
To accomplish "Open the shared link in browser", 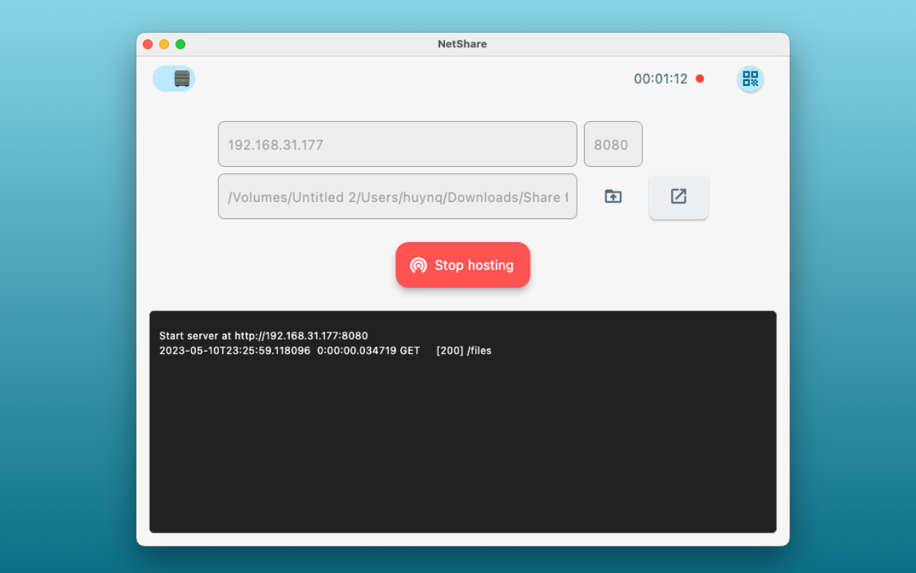I will point(678,197).
